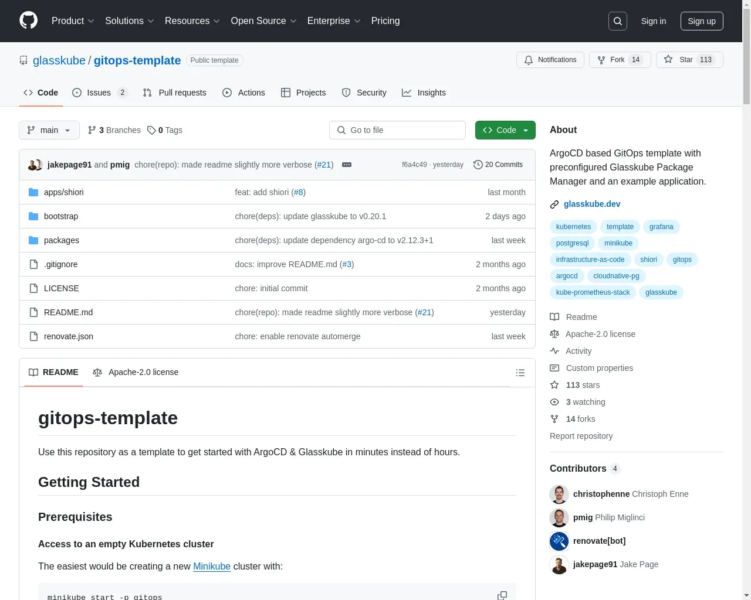Click the clock icon for 20 Commits
751x600 pixels.
(x=478, y=165)
